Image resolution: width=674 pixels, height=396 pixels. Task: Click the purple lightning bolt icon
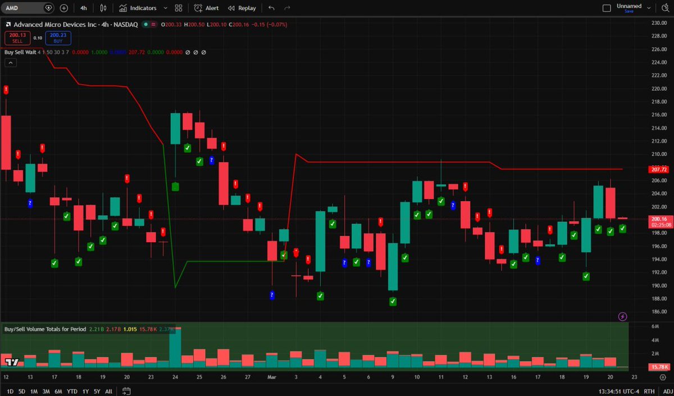point(622,317)
